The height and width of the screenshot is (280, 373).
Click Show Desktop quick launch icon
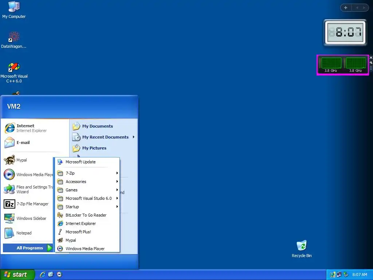(51, 275)
